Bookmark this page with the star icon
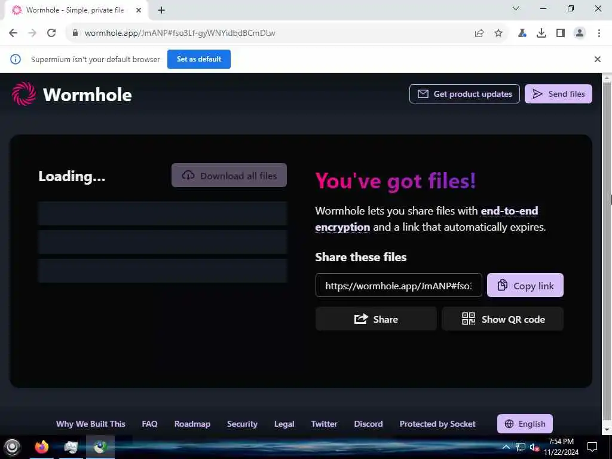This screenshot has width=612, height=459. (x=498, y=33)
